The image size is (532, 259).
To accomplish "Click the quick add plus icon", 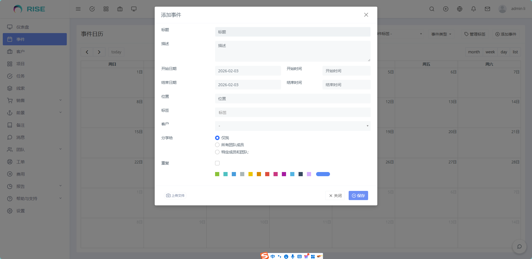I will coord(446,9).
